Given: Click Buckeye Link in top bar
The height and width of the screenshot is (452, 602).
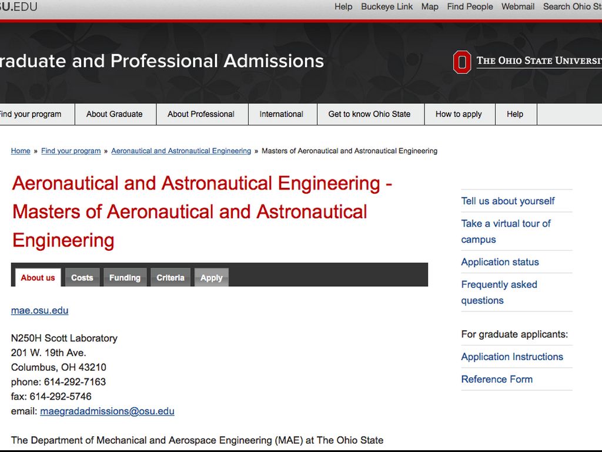Looking at the screenshot, I should click(x=387, y=6).
